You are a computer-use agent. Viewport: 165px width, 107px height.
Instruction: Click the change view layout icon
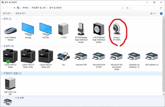point(152,13)
